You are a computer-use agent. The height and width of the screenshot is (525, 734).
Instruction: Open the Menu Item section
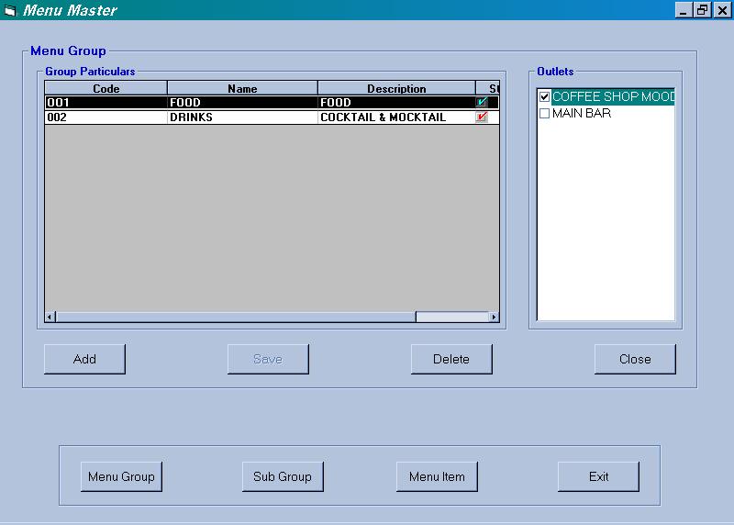[x=437, y=476]
